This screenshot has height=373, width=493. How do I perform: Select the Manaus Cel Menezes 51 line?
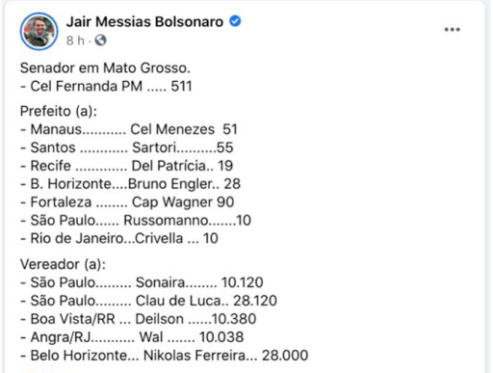[129, 129]
